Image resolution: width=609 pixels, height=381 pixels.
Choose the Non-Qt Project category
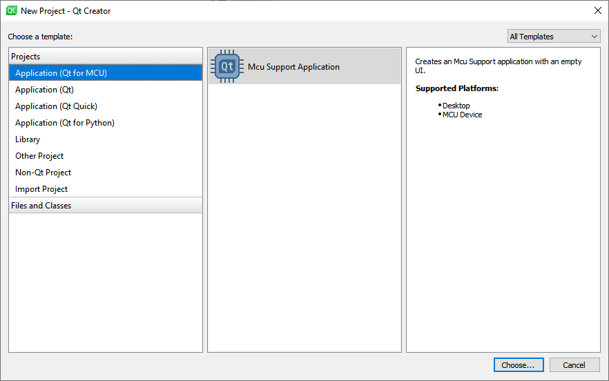(x=43, y=173)
